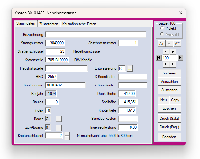Image resolution: width=200 pixels, height=159 pixels.
Task: Print record with Druck (Satz)
Action: 170,118
